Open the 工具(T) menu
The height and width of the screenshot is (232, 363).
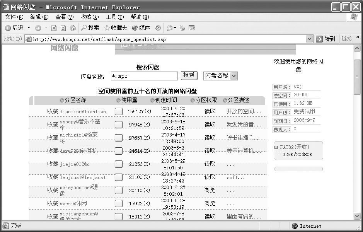click(x=114, y=17)
